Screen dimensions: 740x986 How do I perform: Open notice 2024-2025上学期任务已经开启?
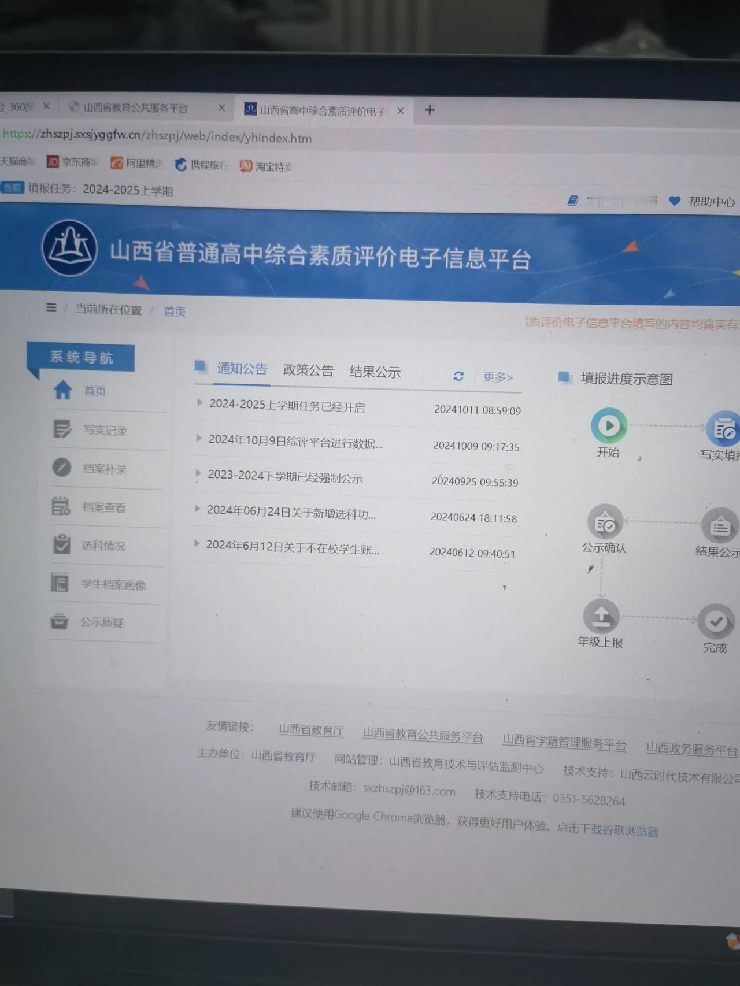click(x=287, y=406)
